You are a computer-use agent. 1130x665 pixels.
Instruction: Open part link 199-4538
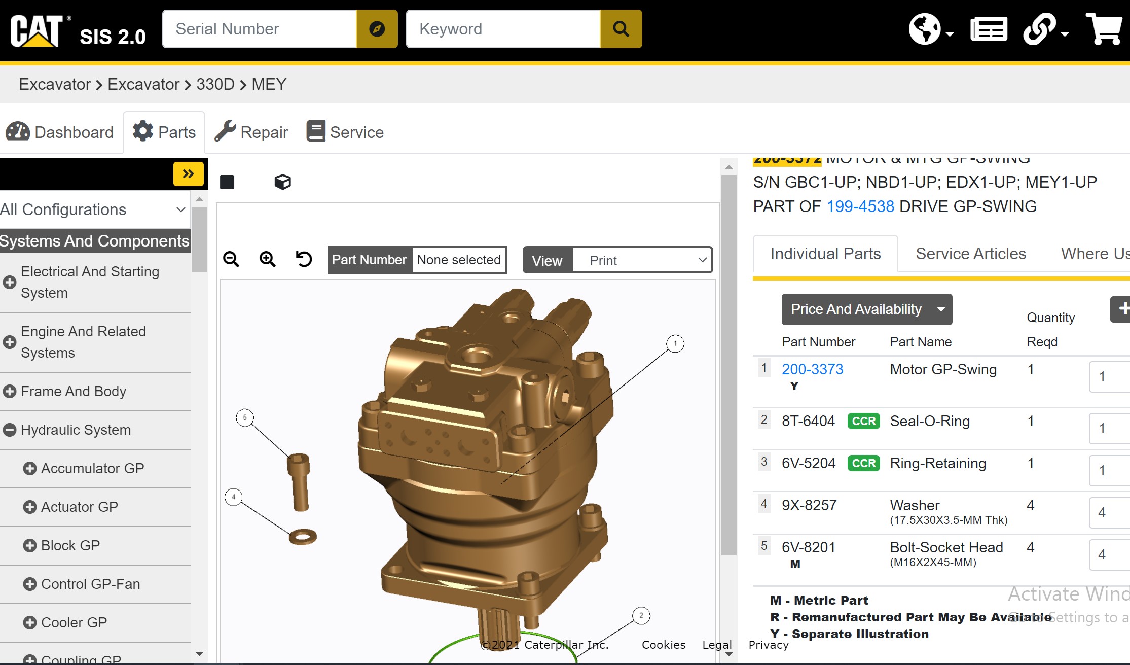[x=860, y=206]
